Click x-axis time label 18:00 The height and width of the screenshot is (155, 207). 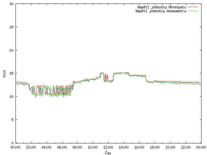point(155,147)
